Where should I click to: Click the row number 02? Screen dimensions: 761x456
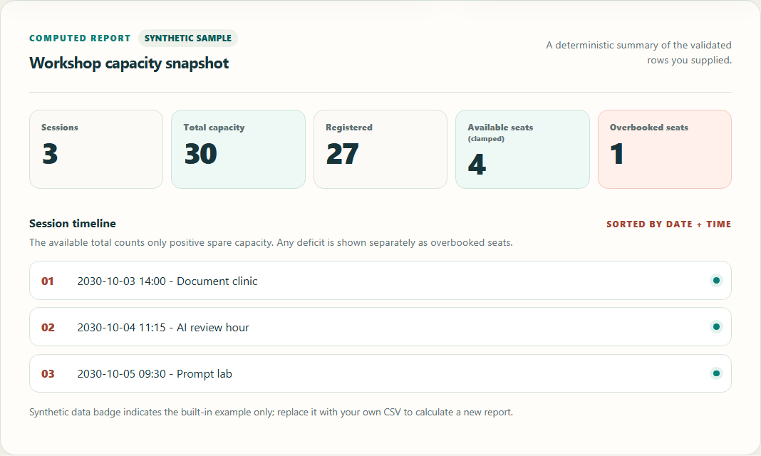click(x=48, y=328)
